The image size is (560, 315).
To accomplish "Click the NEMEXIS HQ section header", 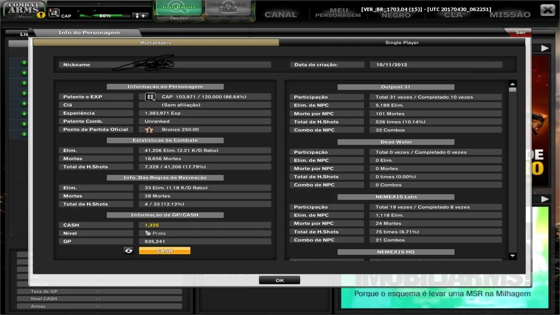I will pyautogui.click(x=396, y=252).
